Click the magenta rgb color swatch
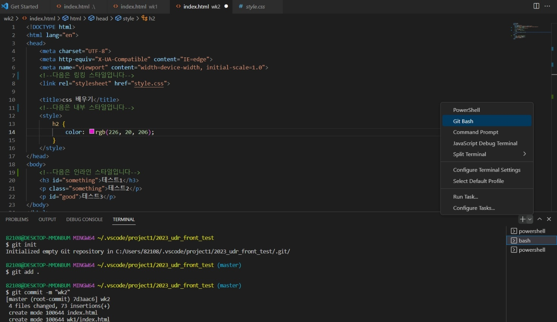The width and height of the screenshot is (557, 322). (92, 132)
